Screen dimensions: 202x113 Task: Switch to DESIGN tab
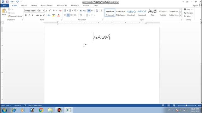click(x=34, y=6)
